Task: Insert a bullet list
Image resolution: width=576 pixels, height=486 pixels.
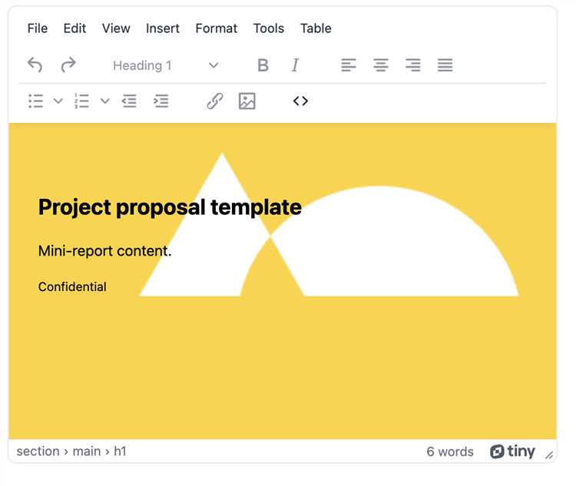Action: [35, 101]
